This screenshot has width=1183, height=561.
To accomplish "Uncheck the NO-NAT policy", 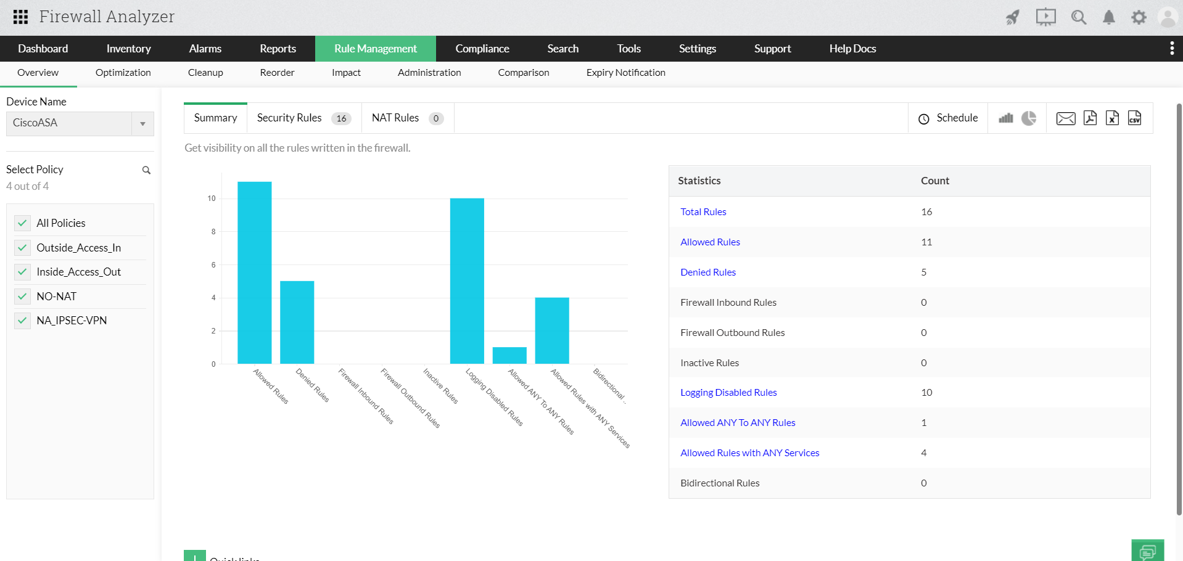I will (22, 296).
